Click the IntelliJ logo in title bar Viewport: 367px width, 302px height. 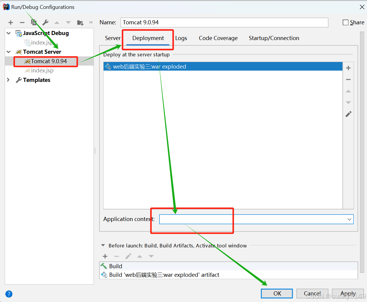6,7
